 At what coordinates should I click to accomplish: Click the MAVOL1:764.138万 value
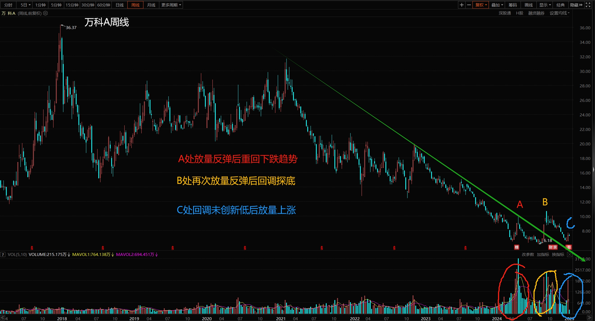(91, 254)
